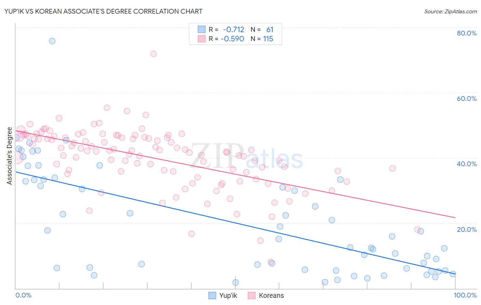
Task: Click the 80.0% y-axis label
Action: coord(467,33)
